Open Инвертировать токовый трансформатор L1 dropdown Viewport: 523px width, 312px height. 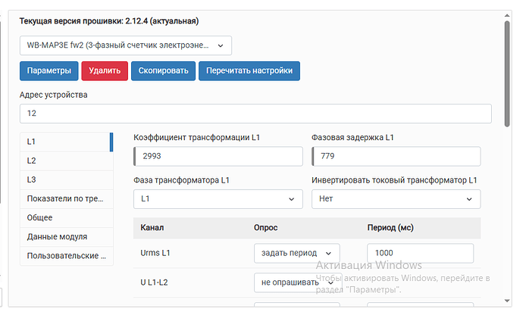[x=396, y=199]
